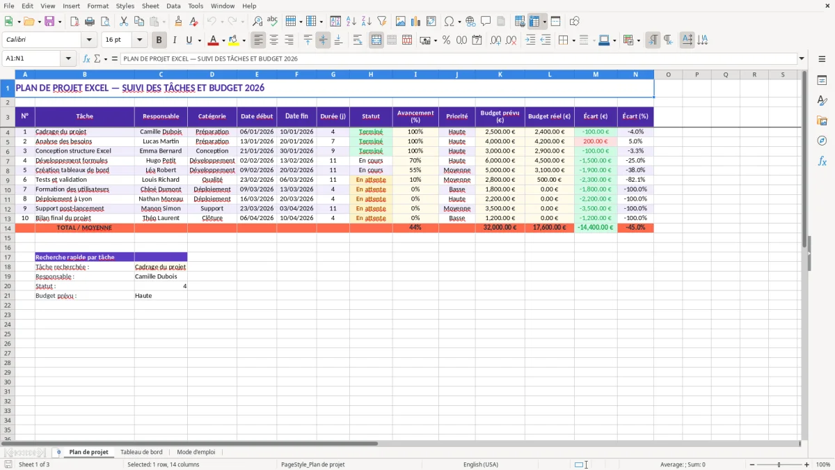The height and width of the screenshot is (470, 835).
Task: Open the Styles menu
Action: pos(125,6)
